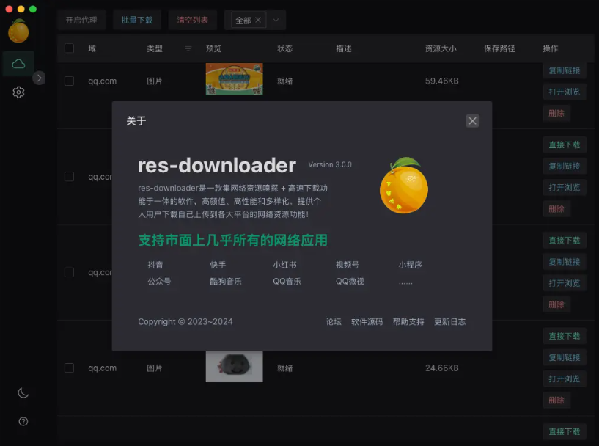Check the select-all checkbox in table header

point(68,48)
